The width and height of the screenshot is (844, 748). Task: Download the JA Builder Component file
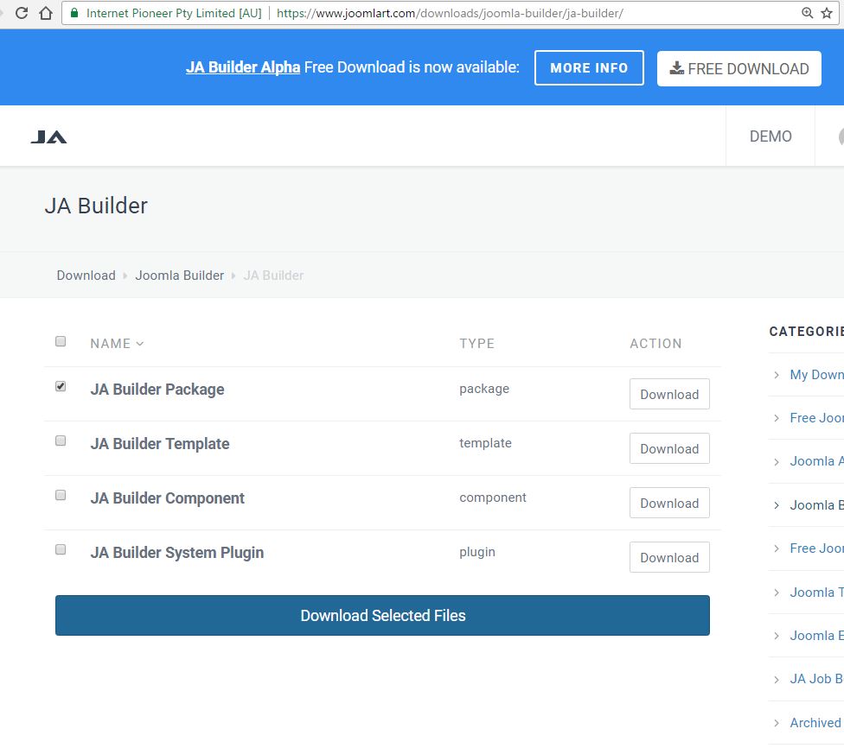(669, 503)
